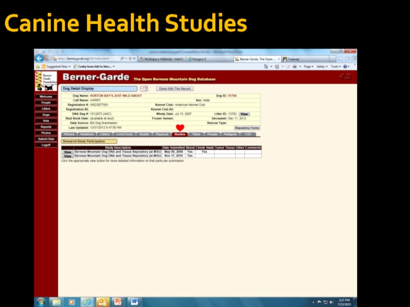Viewport: 410px width, 307px height.
Task: Click the pedigree tree icon beside Dog Detail Display
Action: tap(144, 89)
